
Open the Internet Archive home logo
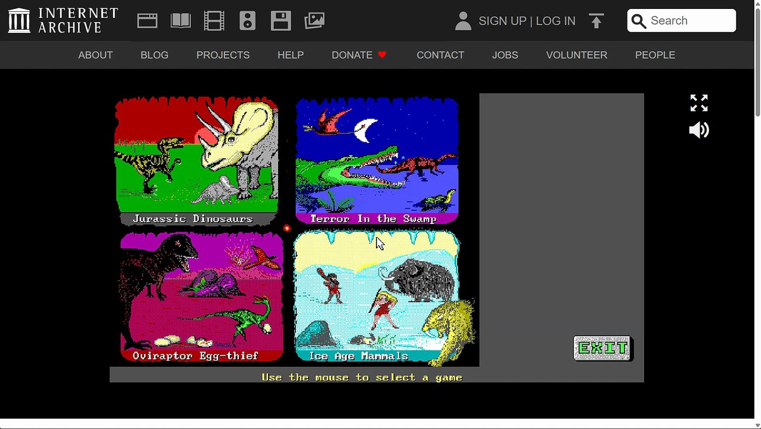click(x=63, y=20)
